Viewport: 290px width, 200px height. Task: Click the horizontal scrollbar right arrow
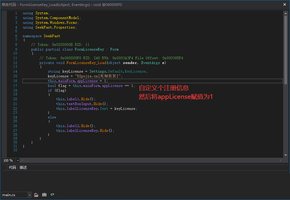pos(280,160)
